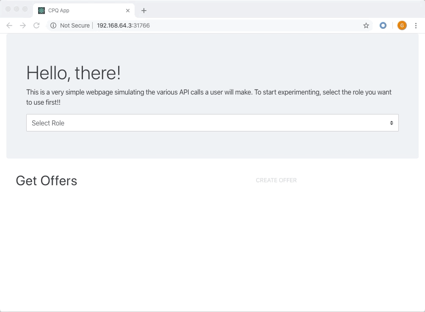Click the blue circle extension icon
Screen dimensions: 425x312
(383, 25)
